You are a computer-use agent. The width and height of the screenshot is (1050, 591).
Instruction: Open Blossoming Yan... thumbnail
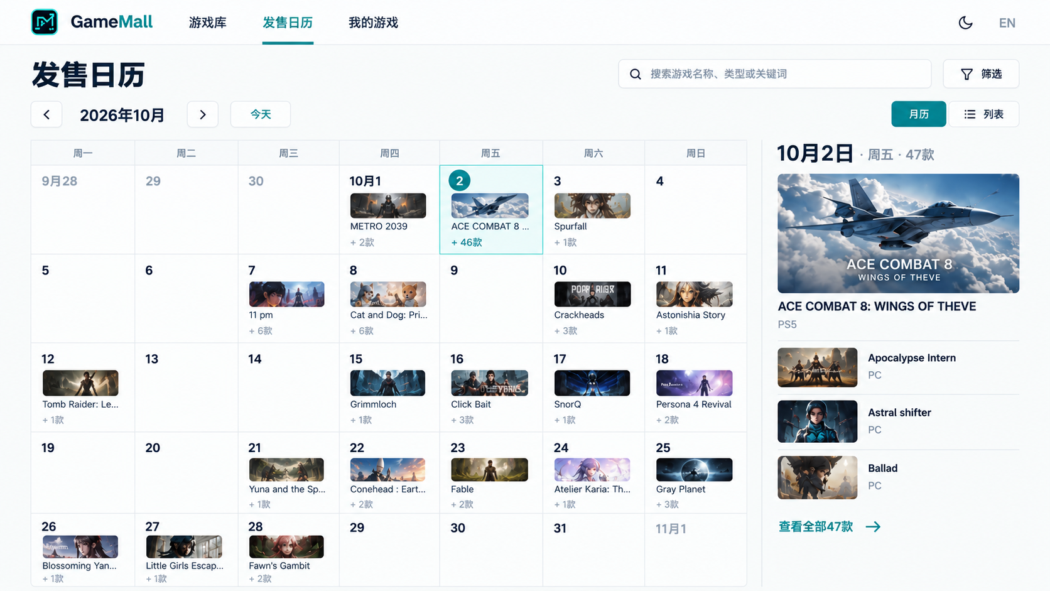[x=80, y=547]
